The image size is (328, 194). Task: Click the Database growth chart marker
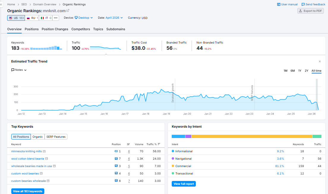click(x=173, y=93)
